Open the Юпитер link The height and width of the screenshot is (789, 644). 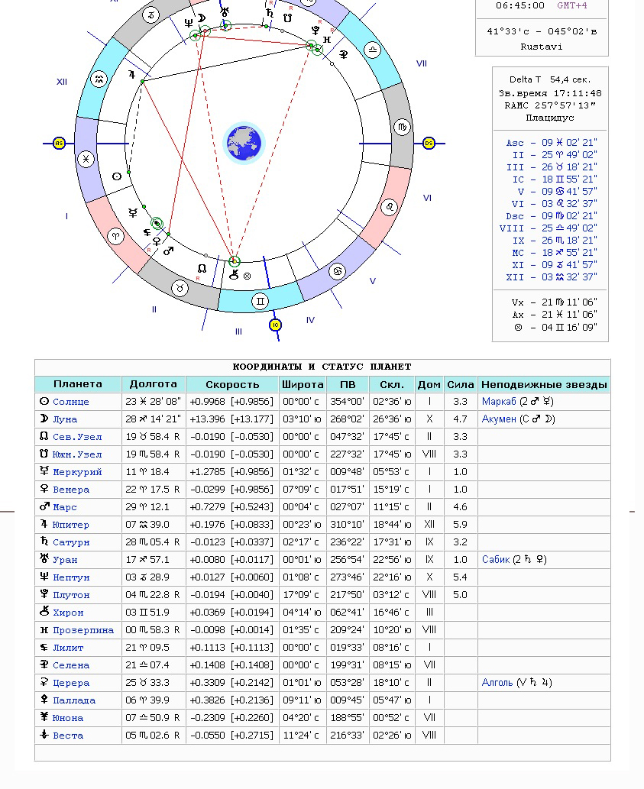(71, 525)
